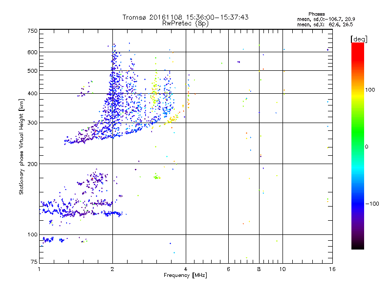Click the y-axis label '300'

33,123
